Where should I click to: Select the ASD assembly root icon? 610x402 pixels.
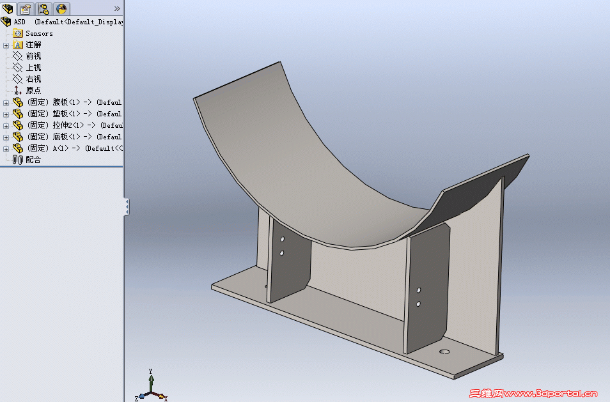6,22
